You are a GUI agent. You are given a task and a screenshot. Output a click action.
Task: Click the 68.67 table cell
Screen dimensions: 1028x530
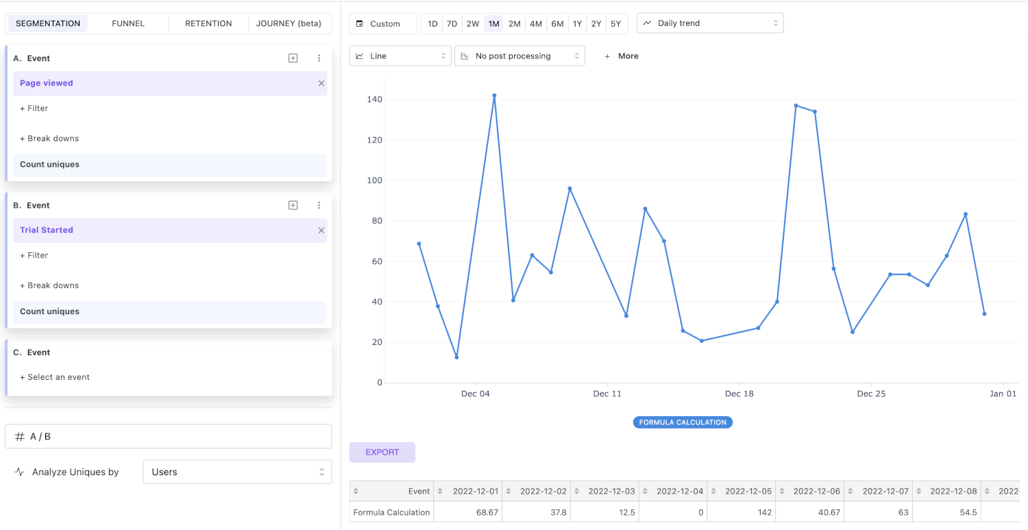pos(468,512)
